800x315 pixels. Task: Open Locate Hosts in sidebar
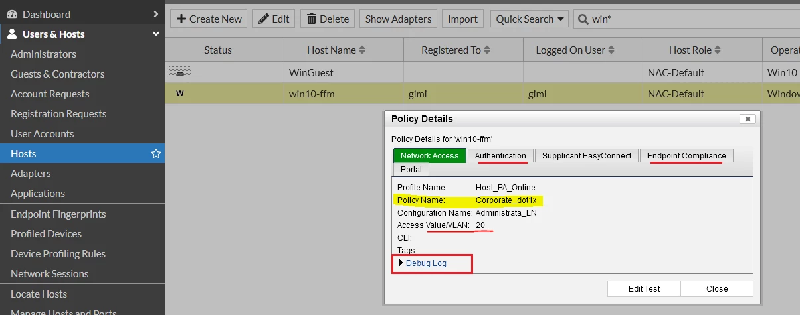(39, 294)
